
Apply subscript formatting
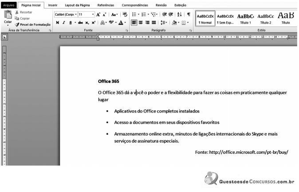point(87,23)
